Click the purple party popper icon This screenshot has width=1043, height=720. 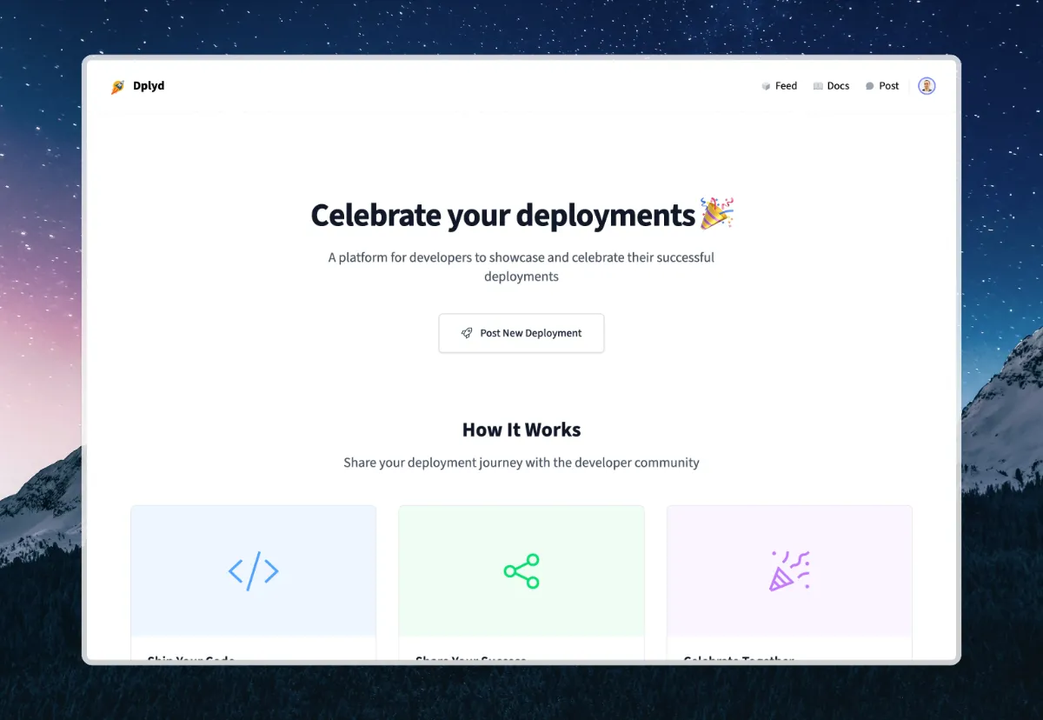[789, 571]
